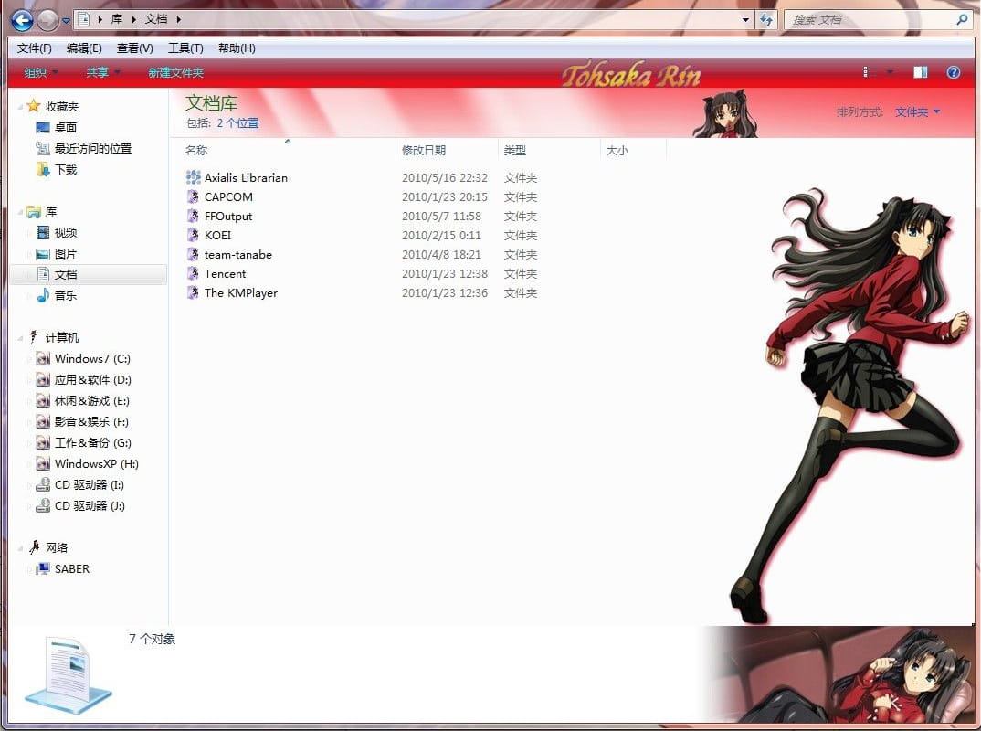Open the Help blue question mark icon

953,72
